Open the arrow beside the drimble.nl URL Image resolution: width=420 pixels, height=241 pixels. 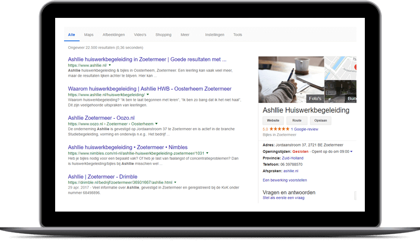[x=176, y=182]
